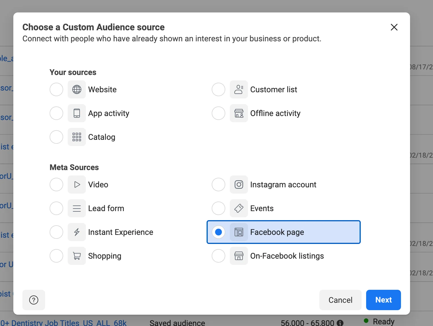Click the App activity phone icon
The height and width of the screenshot is (326, 433).
pos(77,113)
